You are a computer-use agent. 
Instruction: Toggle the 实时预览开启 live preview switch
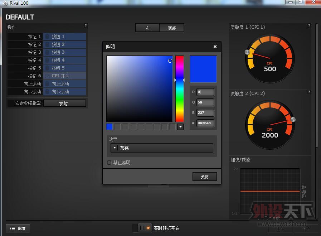point(145,228)
